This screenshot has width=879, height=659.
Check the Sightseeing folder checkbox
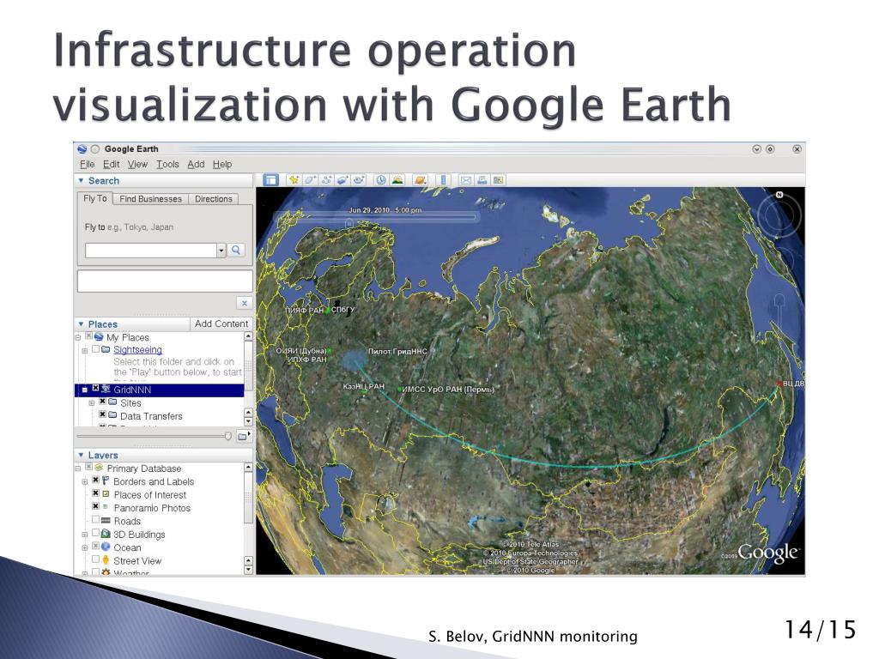[x=96, y=349]
